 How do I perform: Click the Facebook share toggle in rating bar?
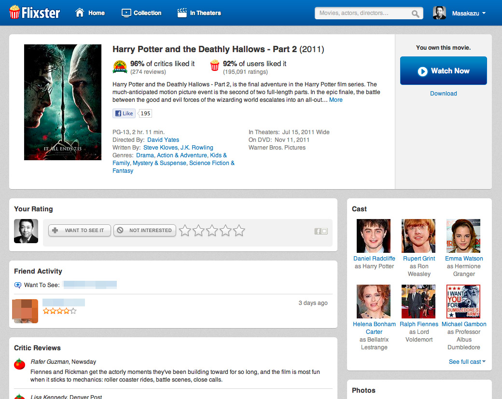[321, 231]
